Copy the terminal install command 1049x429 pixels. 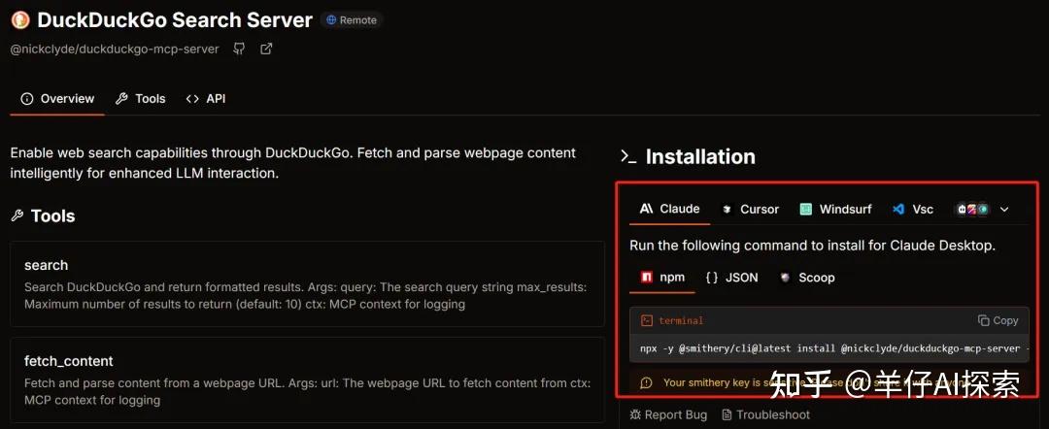[x=998, y=320]
